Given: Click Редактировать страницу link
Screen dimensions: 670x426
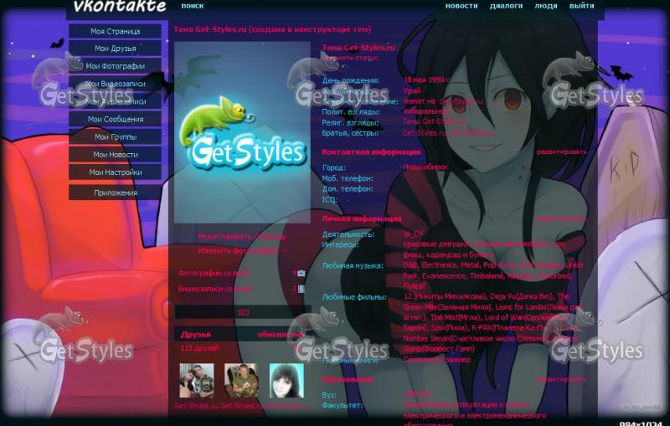Looking at the screenshot, I should tap(242, 237).
